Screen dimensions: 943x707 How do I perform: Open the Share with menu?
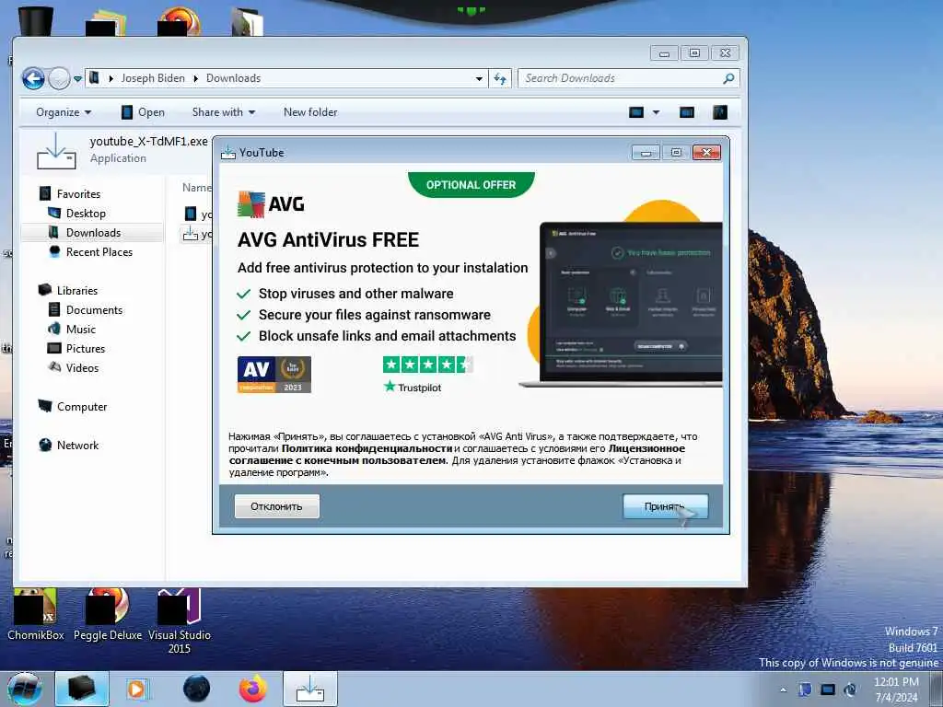224,112
